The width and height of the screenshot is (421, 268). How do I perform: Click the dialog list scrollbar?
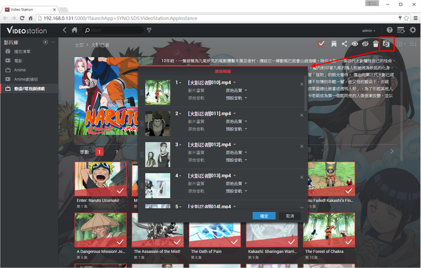(x=305, y=93)
